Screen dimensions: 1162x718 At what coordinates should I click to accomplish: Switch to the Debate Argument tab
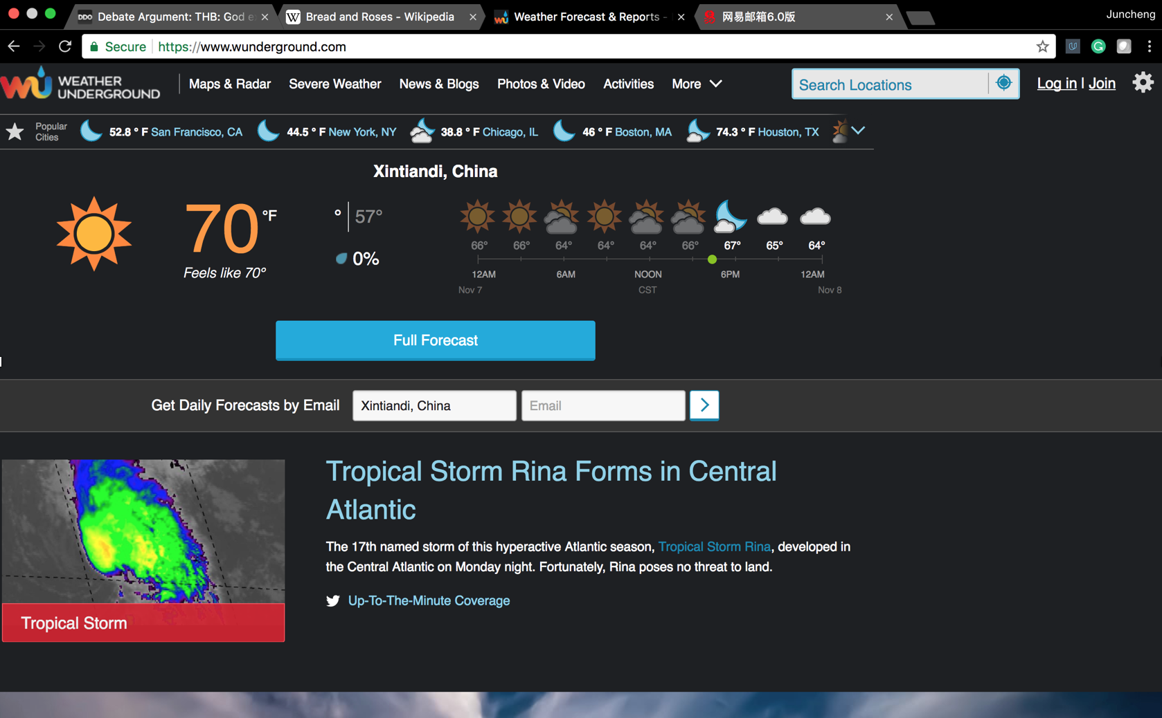[x=170, y=17]
